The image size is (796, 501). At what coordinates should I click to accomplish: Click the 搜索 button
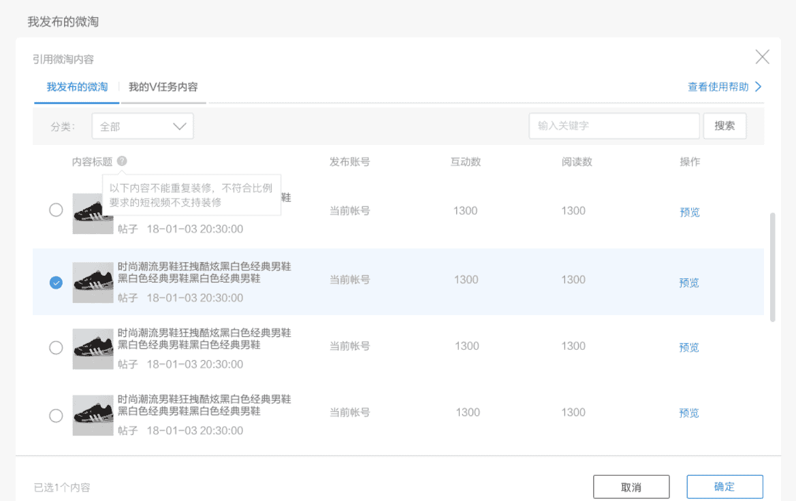[x=725, y=126]
